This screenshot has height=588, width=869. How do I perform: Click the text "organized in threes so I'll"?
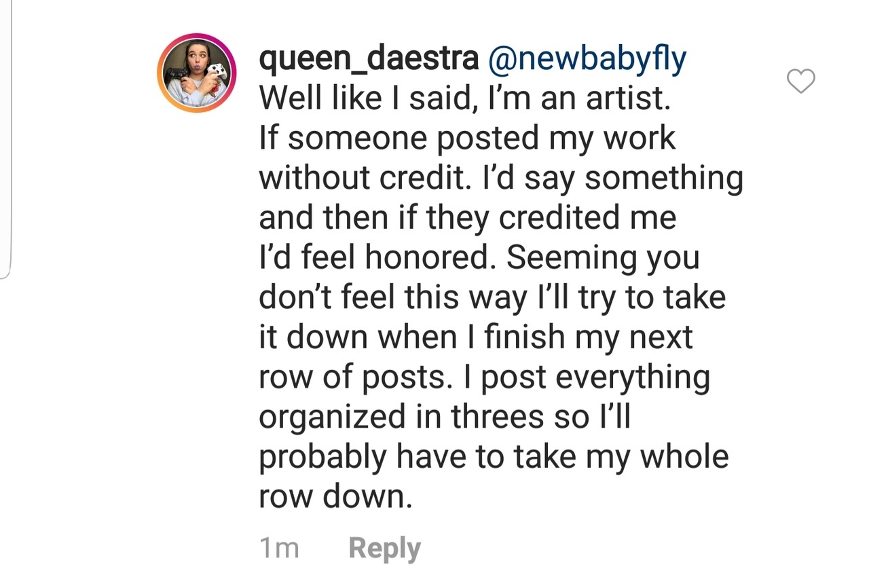445,417
